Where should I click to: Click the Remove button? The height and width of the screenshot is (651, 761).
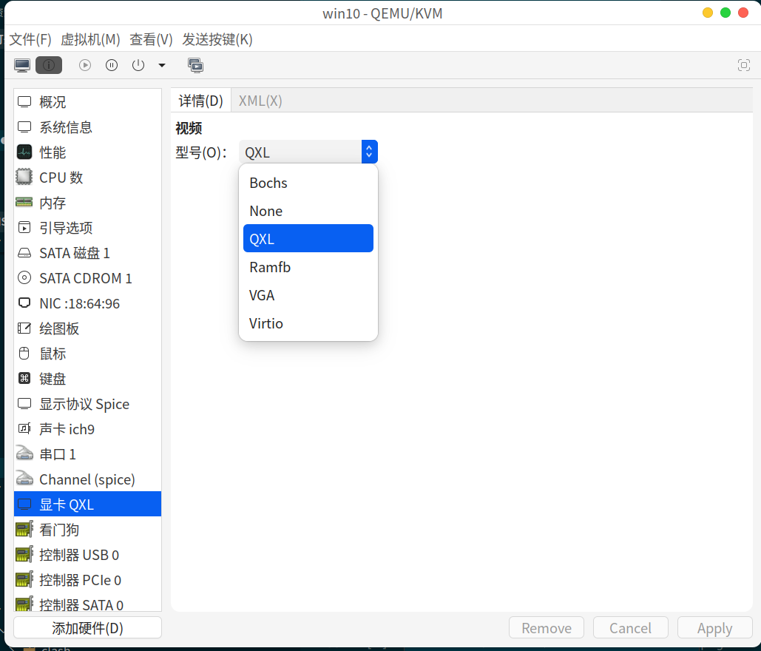point(547,628)
